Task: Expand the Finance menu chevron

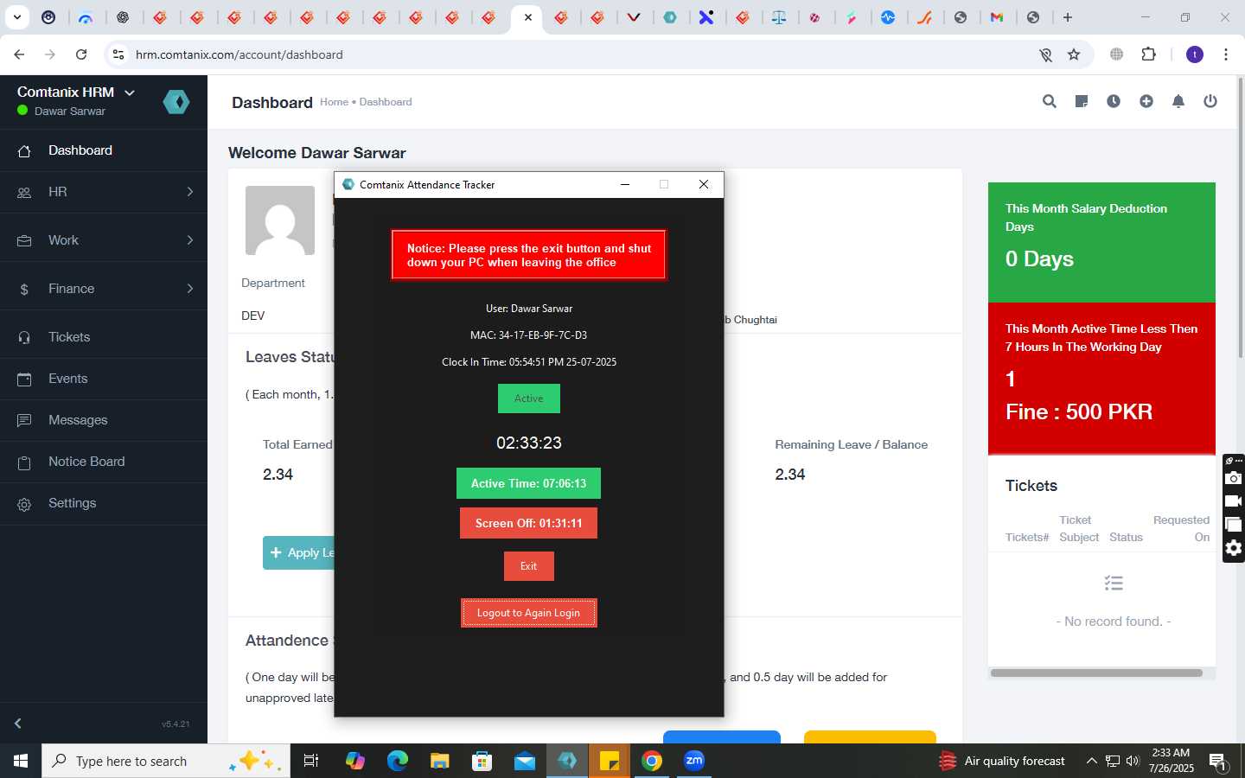Action: (x=190, y=289)
